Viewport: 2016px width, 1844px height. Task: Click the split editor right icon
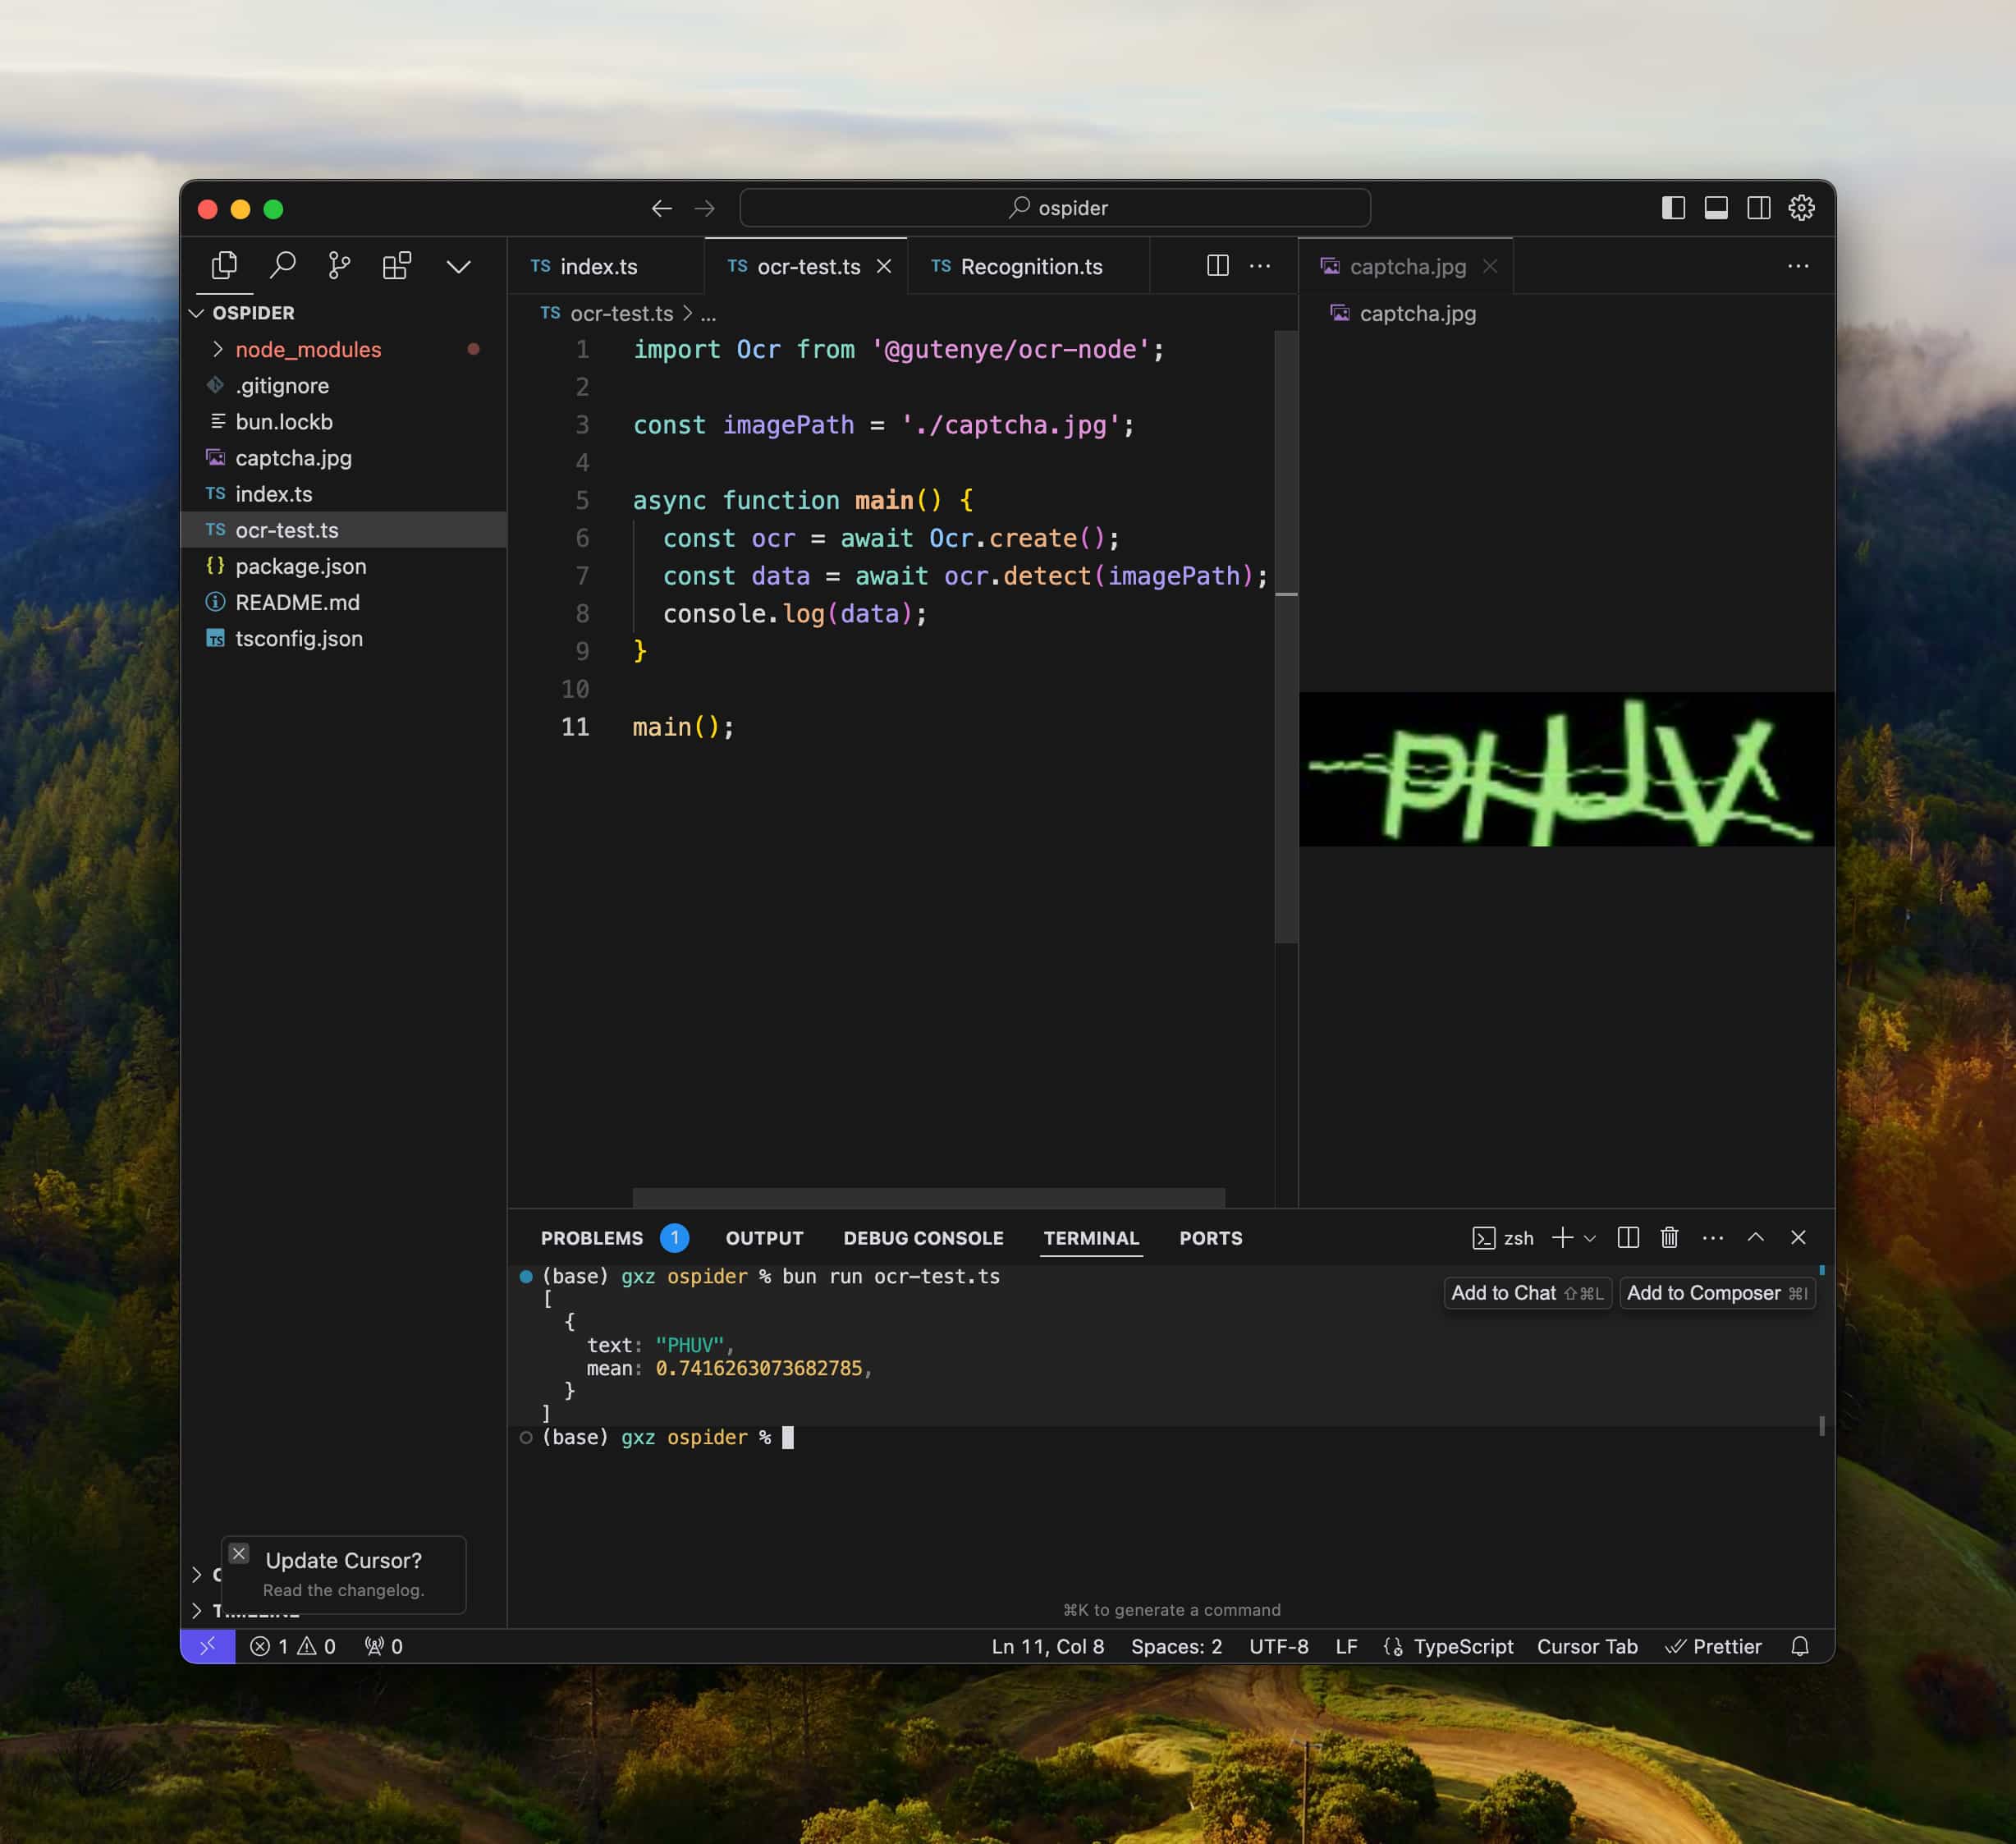(x=1217, y=266)
